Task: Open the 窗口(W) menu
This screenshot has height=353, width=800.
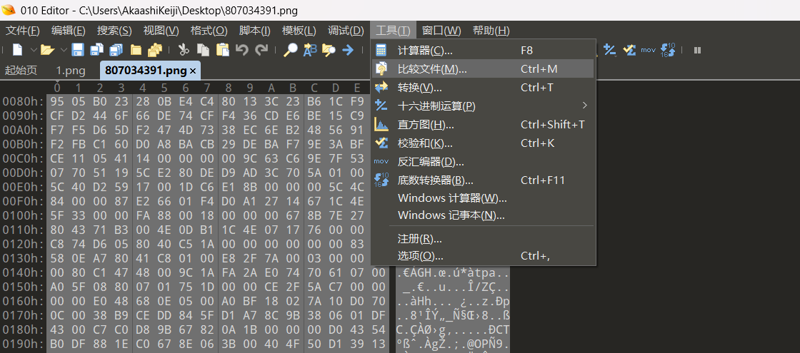Action: [441, 31]
